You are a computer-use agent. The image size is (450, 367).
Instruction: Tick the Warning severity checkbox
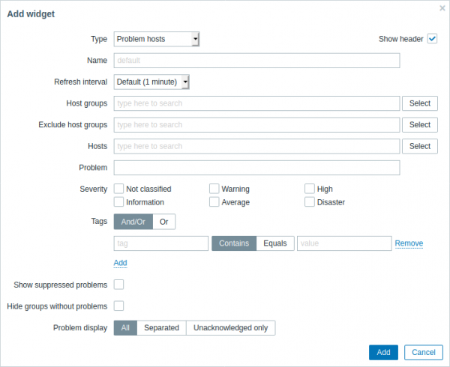pyautogui.click(x=214, y=189)
